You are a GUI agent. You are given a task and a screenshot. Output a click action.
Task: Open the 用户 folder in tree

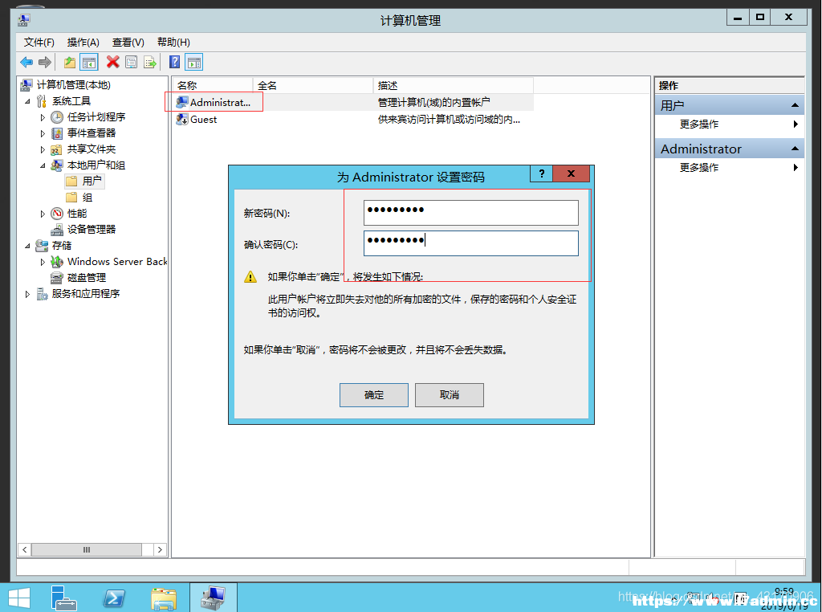(x=83, y=181)
